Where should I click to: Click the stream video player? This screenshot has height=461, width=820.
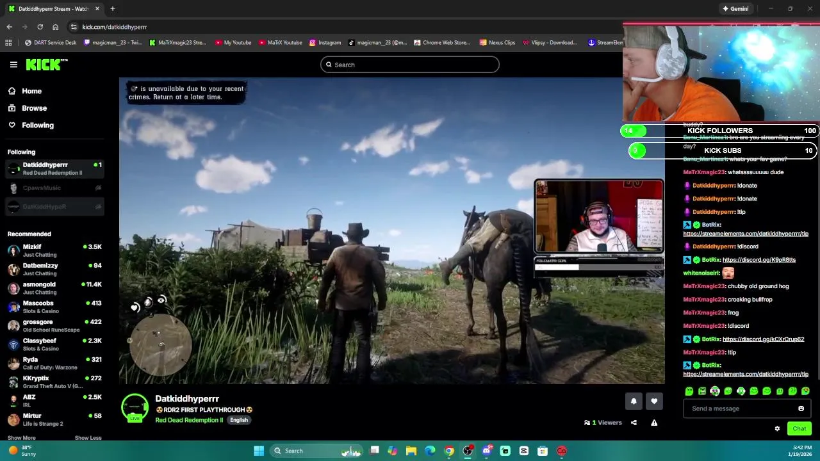(x=391, y=230)
